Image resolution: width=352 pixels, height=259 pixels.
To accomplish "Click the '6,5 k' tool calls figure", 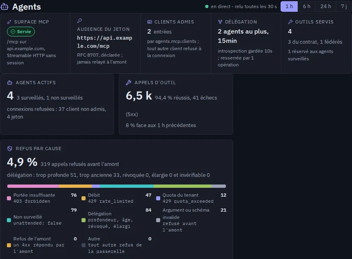I will (x=139, y=96).
